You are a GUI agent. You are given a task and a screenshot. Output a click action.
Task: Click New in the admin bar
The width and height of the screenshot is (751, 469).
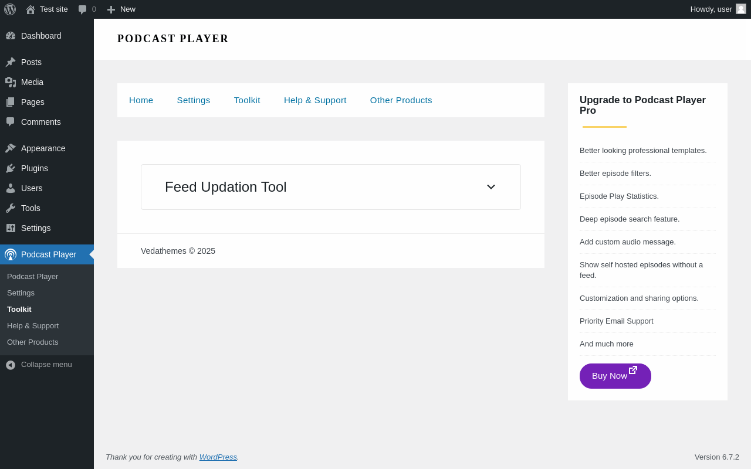click(x=128, y=9)
